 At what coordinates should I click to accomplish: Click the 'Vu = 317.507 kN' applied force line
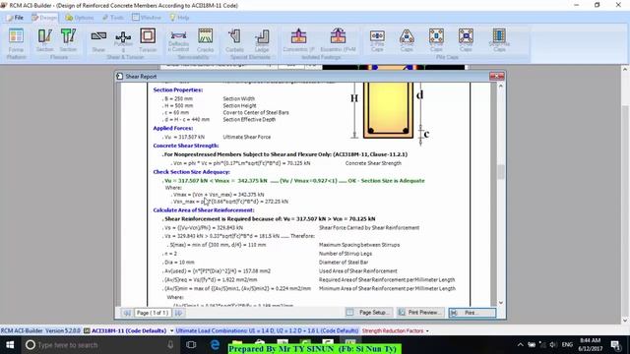point(184,137)
